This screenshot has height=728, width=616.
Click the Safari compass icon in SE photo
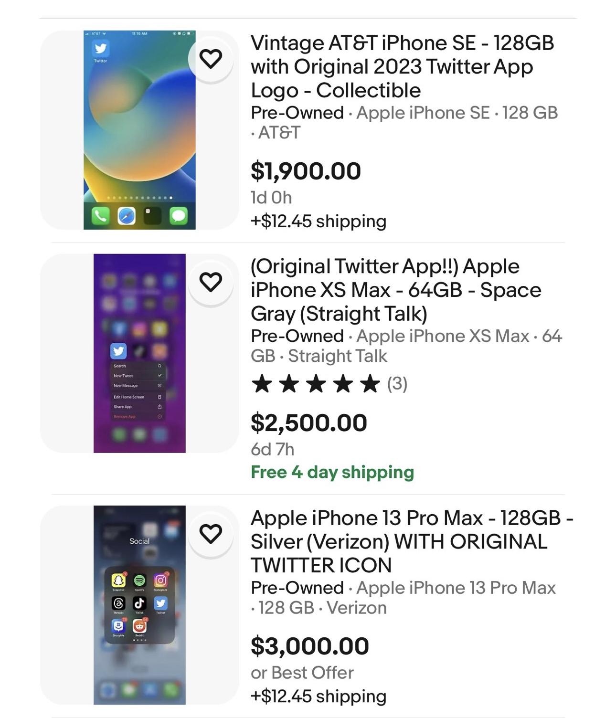pyautogui.click(x=127, y=216)
